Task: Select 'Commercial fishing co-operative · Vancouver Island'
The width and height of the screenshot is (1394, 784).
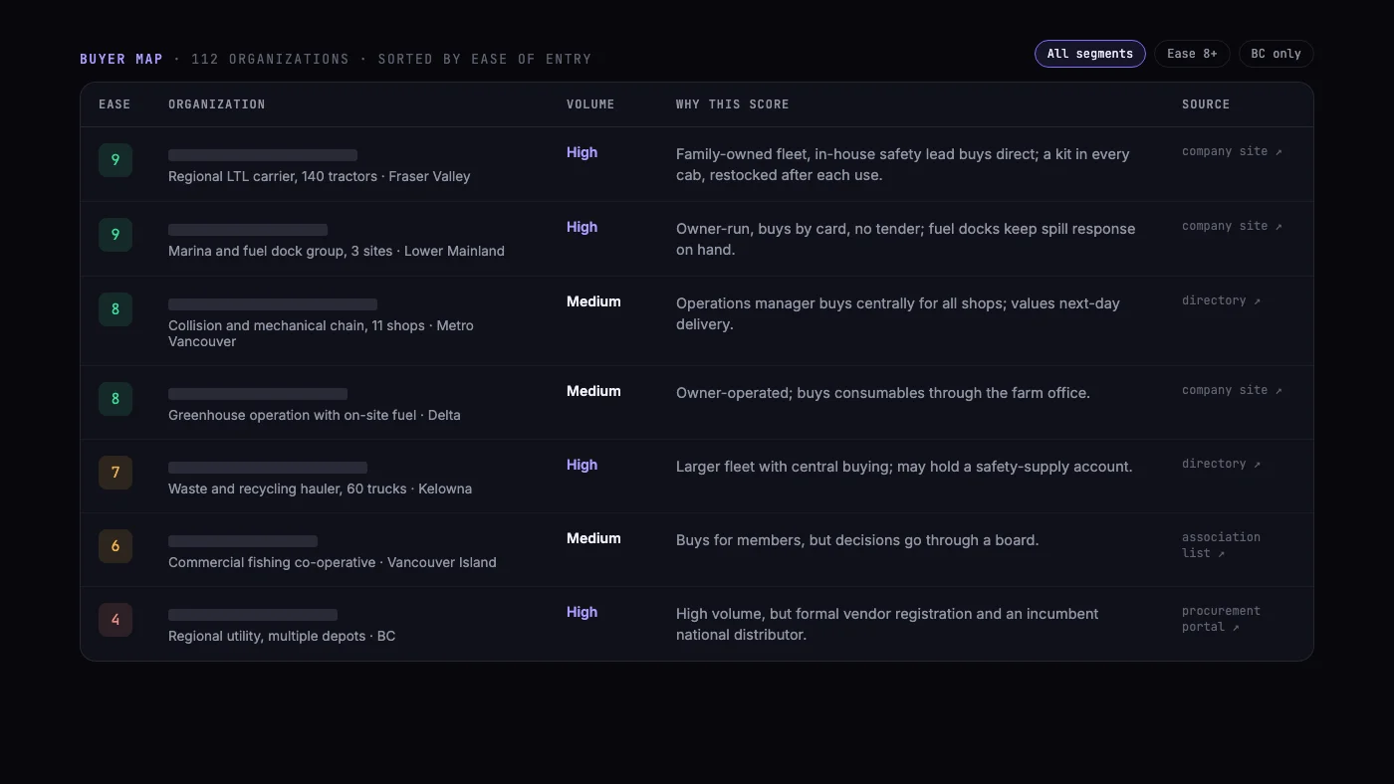Action: (333, 562)
